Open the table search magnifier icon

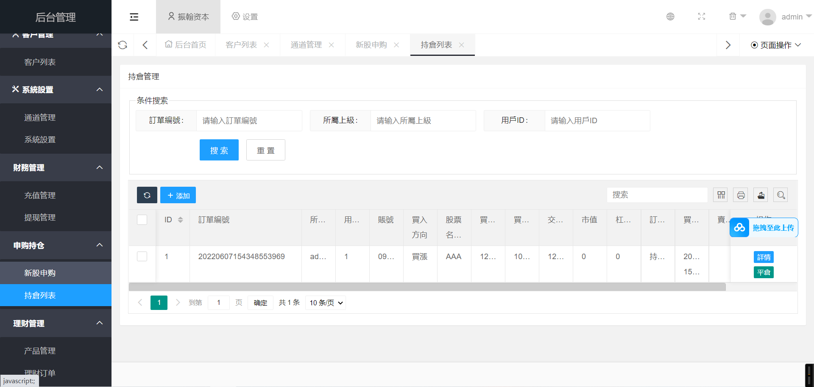click(x=781, y=195)
